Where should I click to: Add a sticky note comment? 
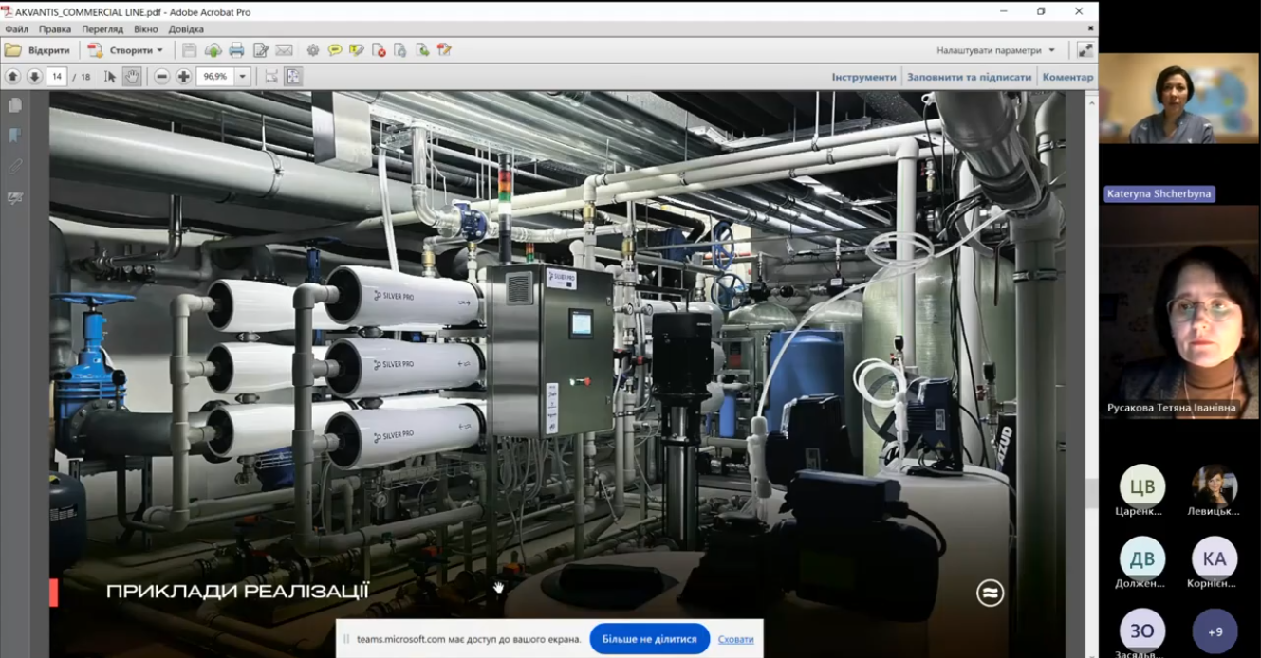tap(335, 50)
